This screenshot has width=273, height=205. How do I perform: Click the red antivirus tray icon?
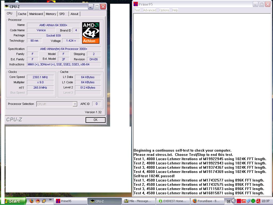(258, 201)
